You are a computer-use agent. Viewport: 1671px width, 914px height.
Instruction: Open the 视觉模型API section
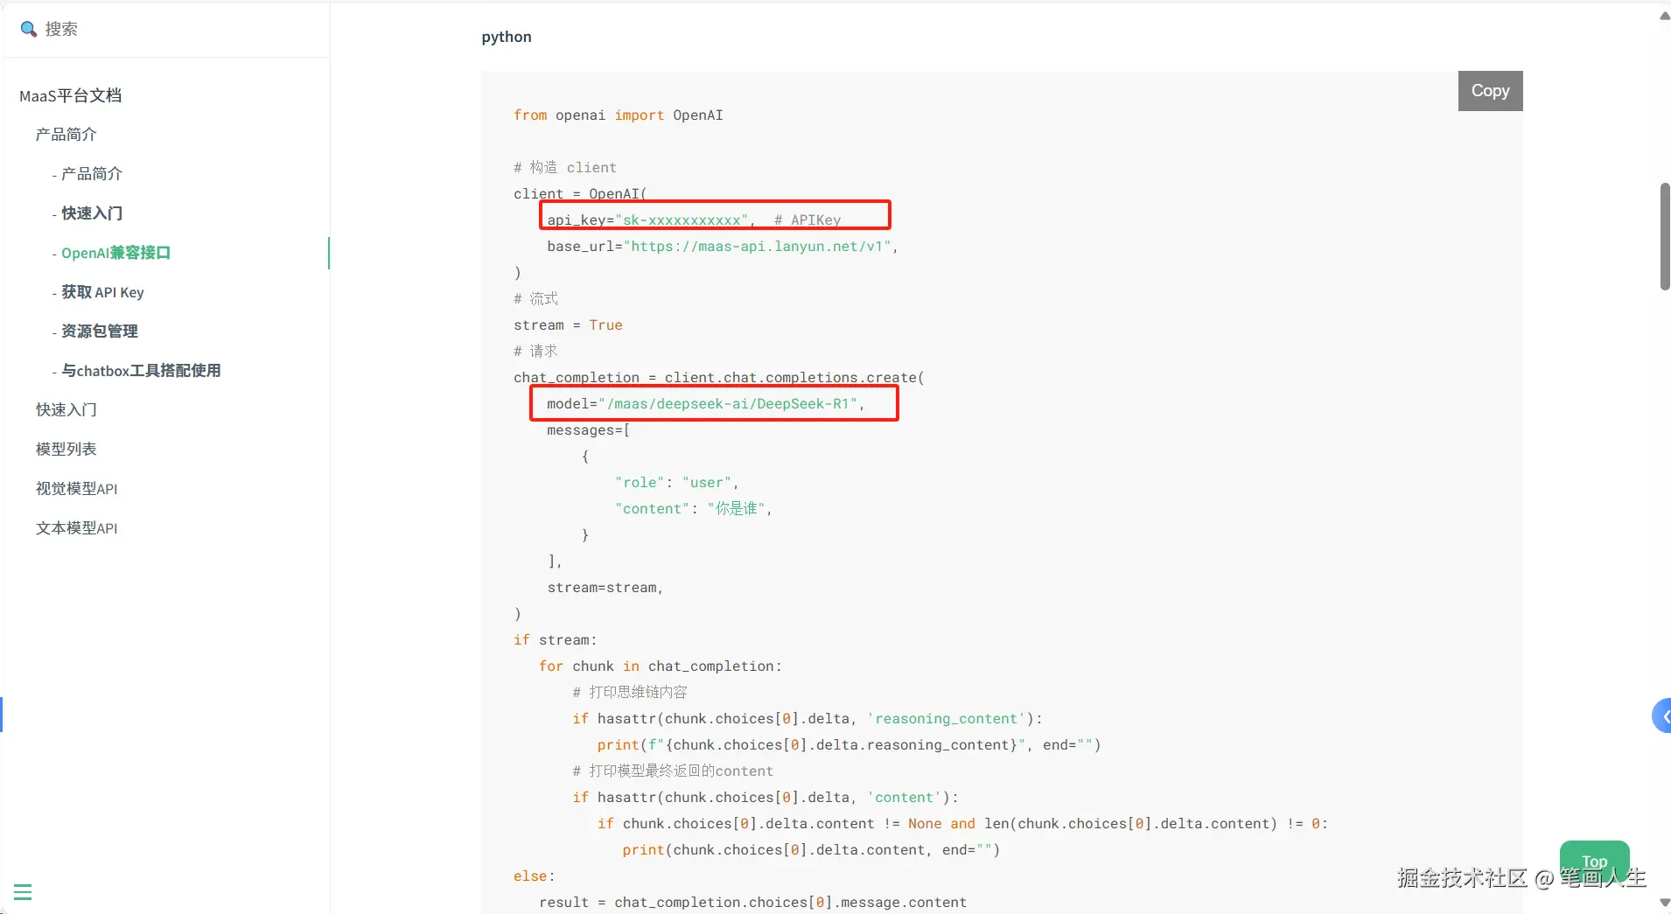pos(76,488)
